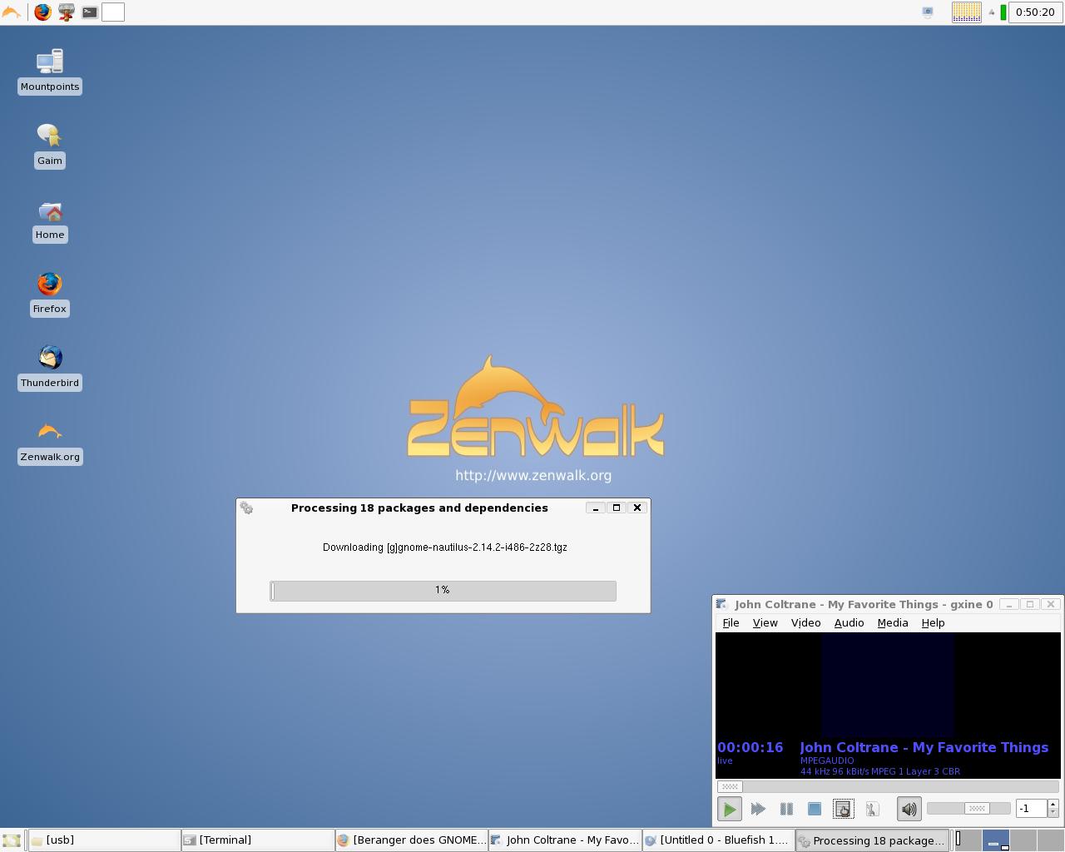Screen dimensions: 1065x852
Task: Stop playback with the blue square button
Action: 815,809
